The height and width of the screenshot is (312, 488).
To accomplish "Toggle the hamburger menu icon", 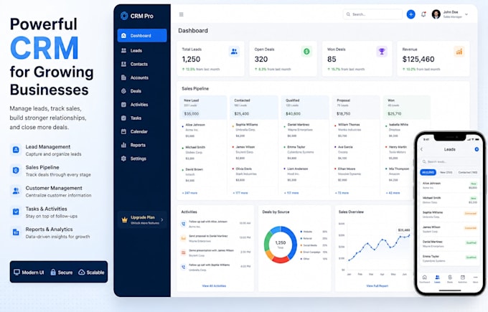I will 181,14.
